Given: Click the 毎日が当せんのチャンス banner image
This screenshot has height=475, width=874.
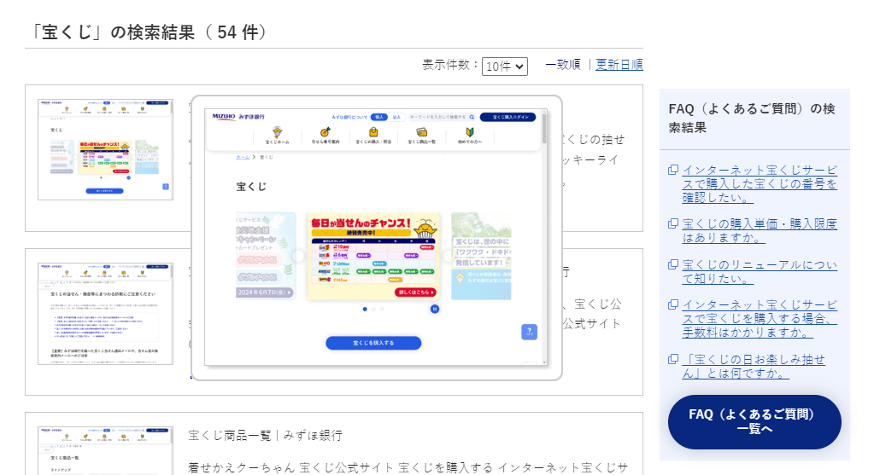Looking at the screenshot, I should coord(373,257).
